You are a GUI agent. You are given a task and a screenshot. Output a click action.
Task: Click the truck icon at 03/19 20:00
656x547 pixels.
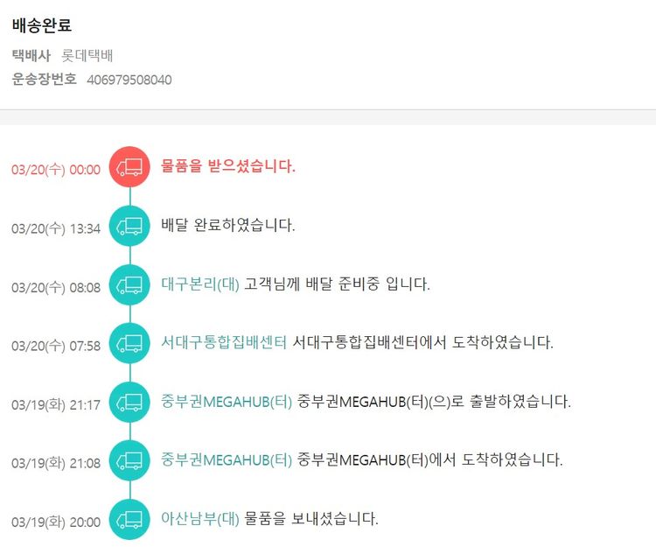click(x=129, y=519)
